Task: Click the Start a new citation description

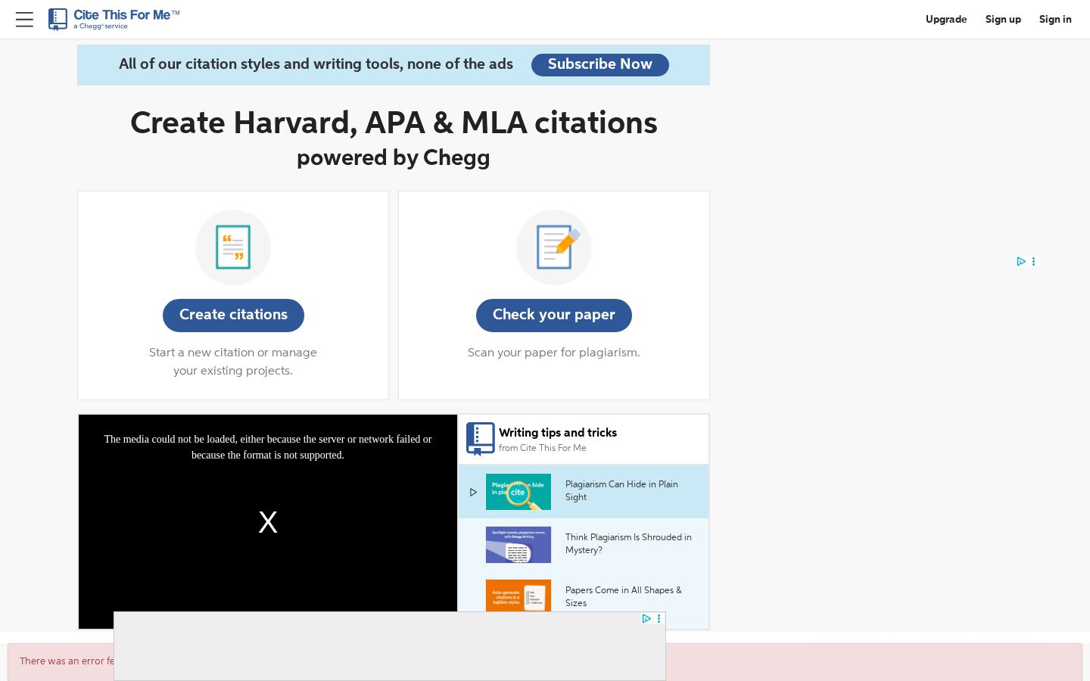Action: [x=233, y=362]
